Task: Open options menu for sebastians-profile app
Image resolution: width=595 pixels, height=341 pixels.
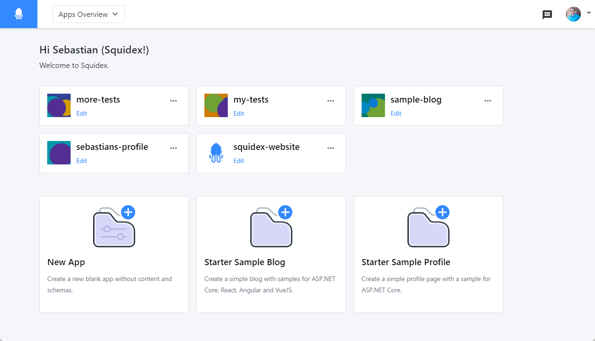Action: (174, 148)
